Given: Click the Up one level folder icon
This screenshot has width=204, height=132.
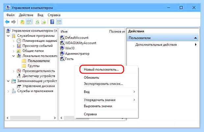Looking at the screenshot, I should click(22, 22).
